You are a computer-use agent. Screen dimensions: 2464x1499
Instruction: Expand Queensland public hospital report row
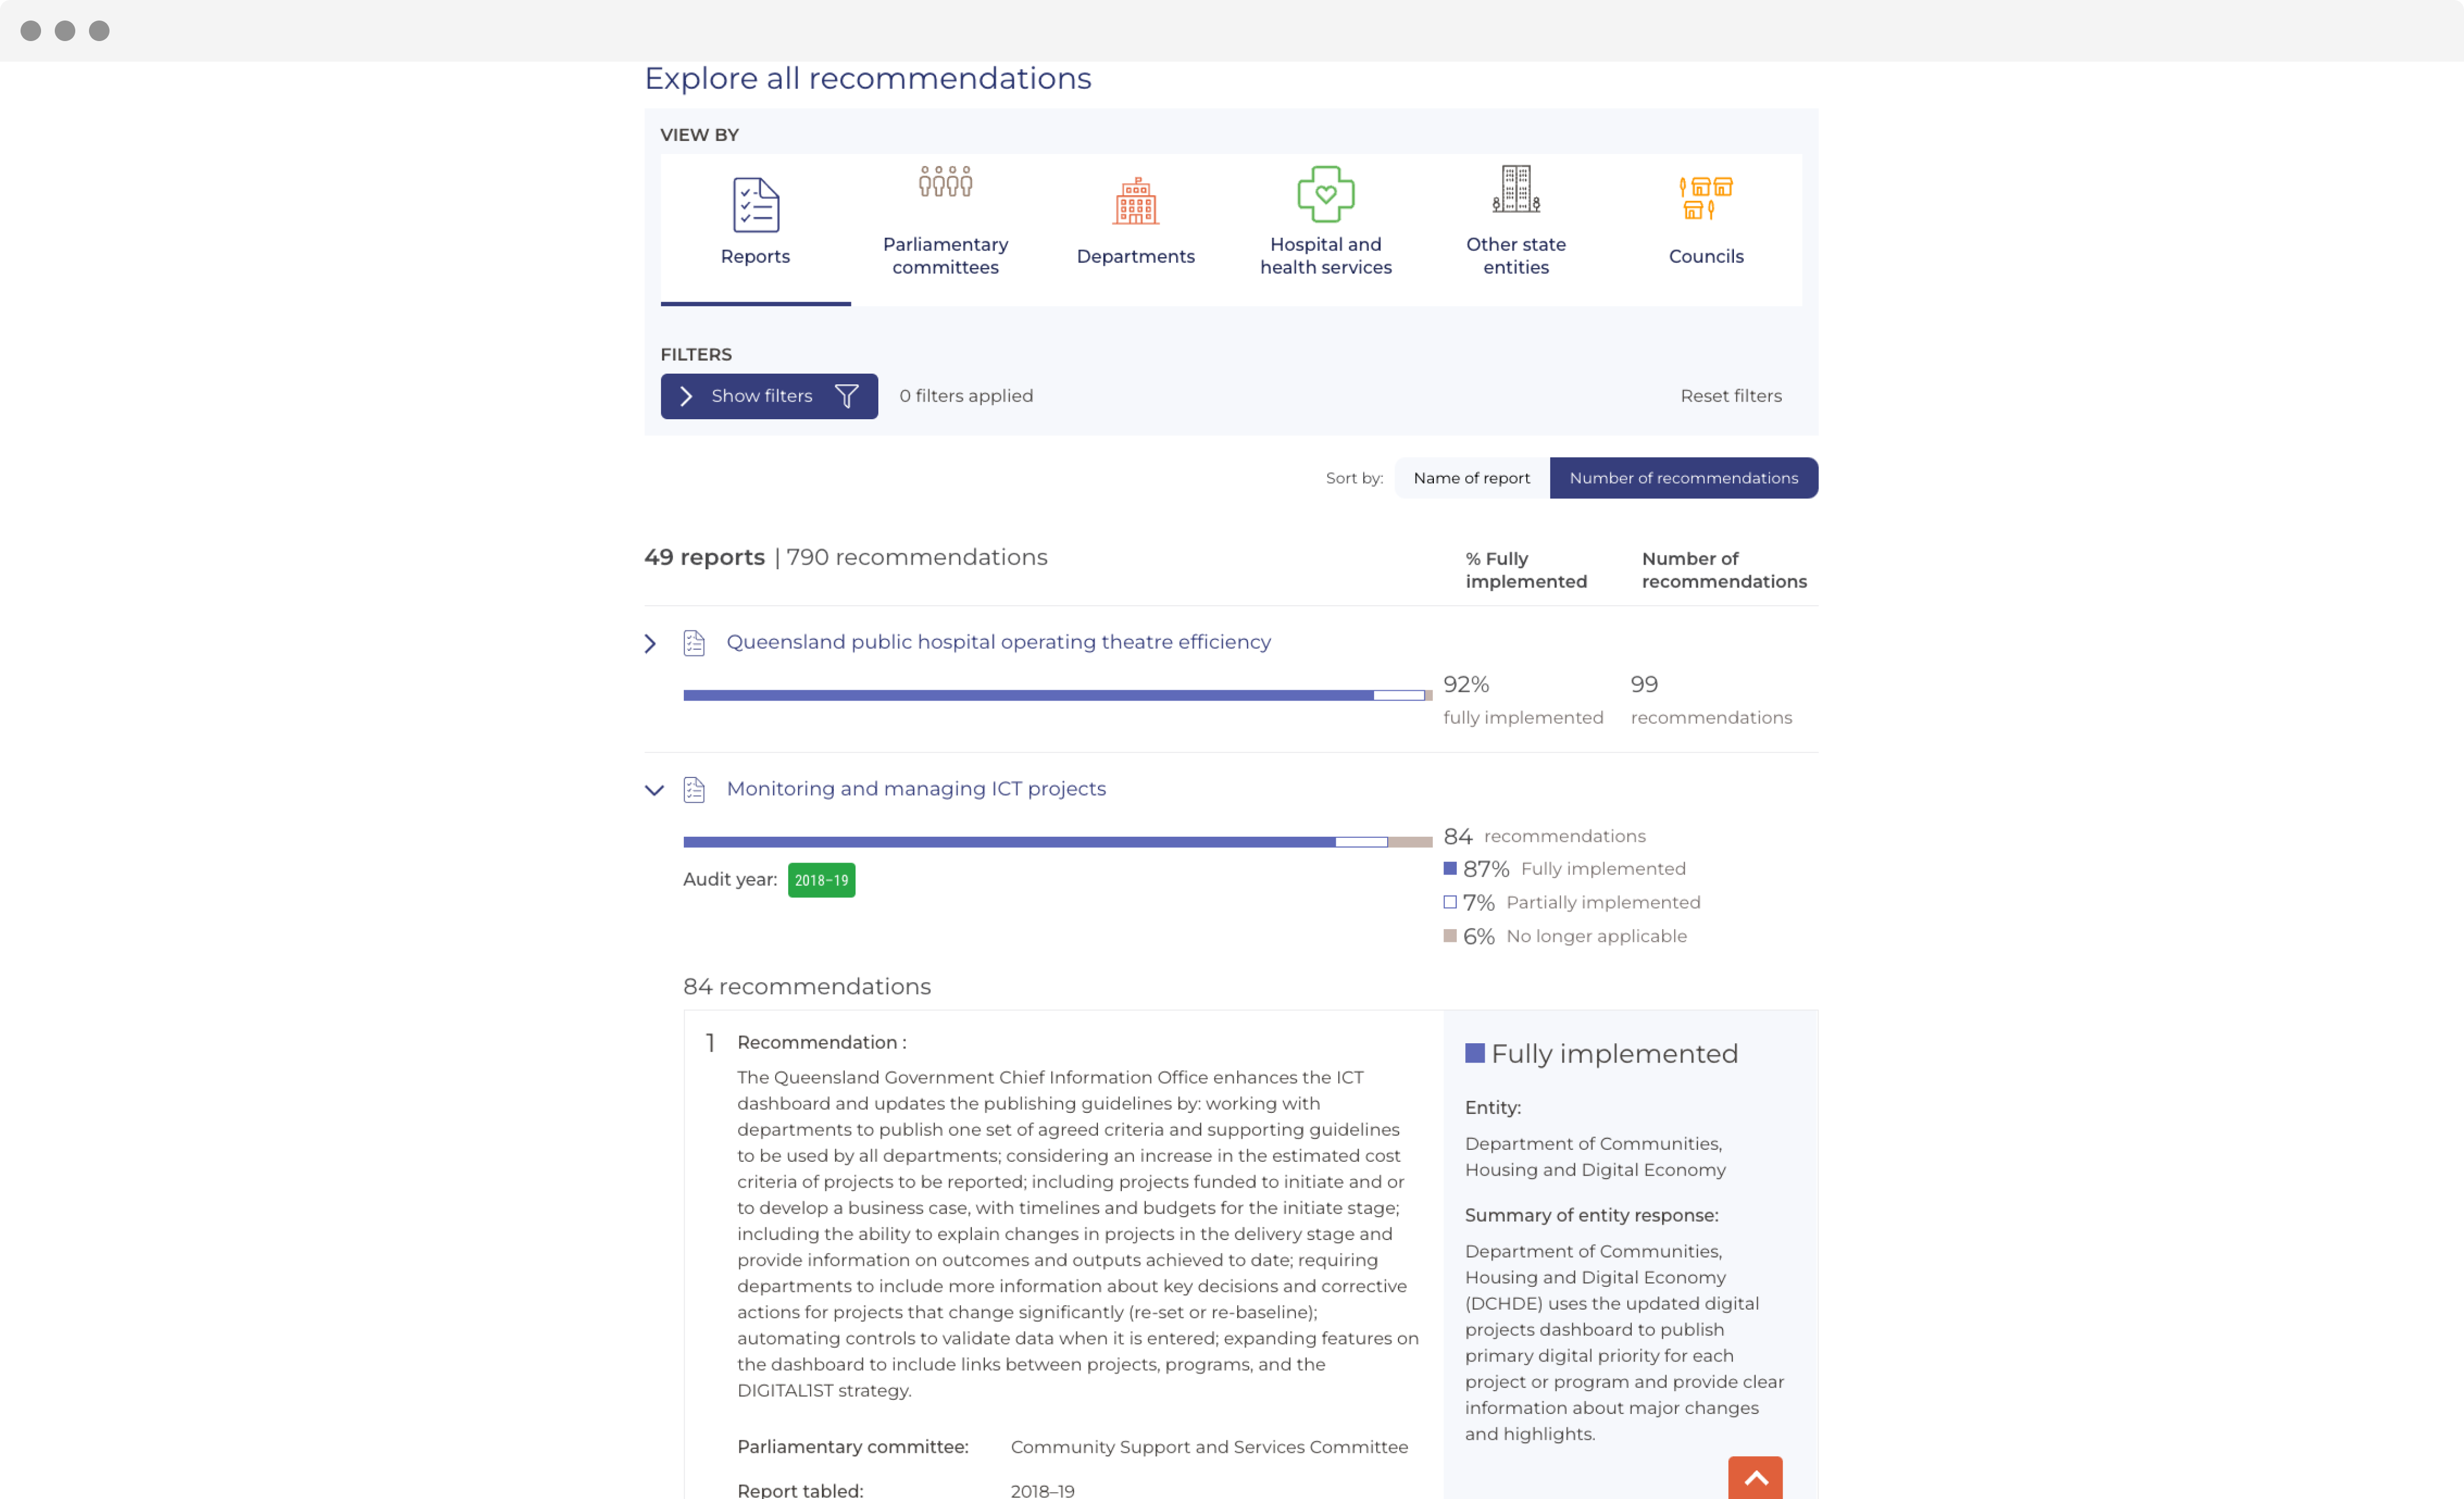[651, 643]
